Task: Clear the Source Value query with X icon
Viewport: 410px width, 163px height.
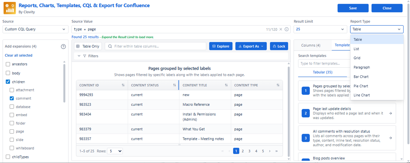Action: 281,29
